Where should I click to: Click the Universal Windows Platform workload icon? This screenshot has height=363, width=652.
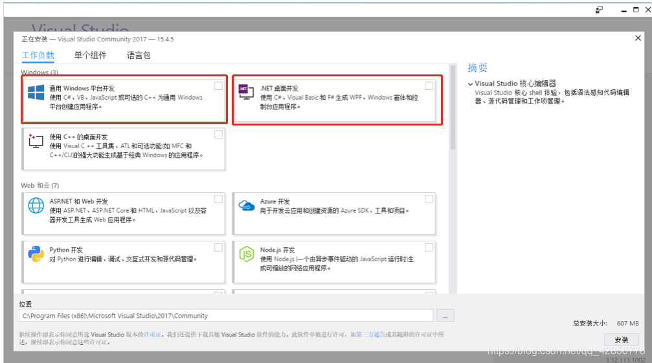[36, 92]
